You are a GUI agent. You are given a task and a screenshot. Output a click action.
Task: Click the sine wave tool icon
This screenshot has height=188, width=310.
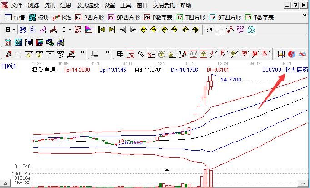(x=193, y=54)
